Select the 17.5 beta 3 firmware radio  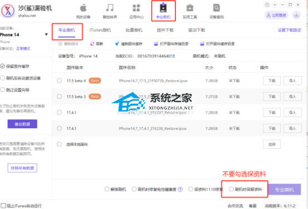click(60, 96)
